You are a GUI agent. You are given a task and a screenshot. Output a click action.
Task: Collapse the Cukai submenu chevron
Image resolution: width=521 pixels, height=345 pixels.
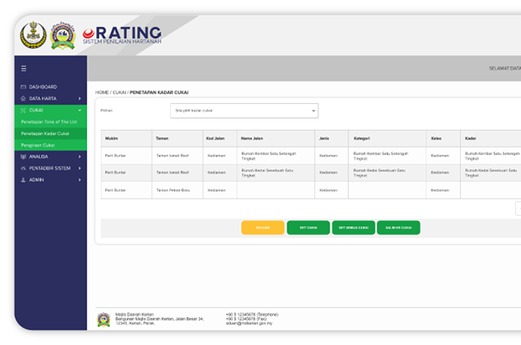79,110
